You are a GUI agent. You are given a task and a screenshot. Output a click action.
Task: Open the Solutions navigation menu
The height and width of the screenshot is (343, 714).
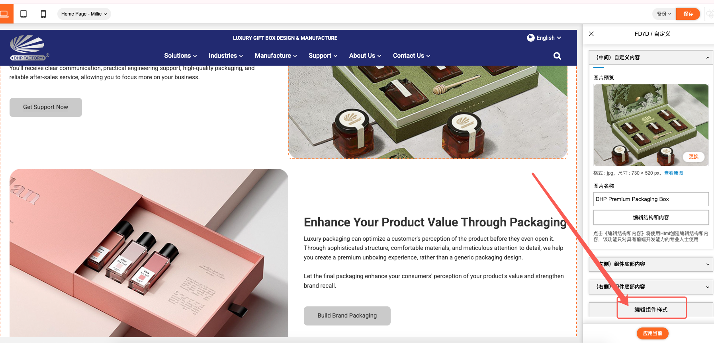click(x=180, y=56)
